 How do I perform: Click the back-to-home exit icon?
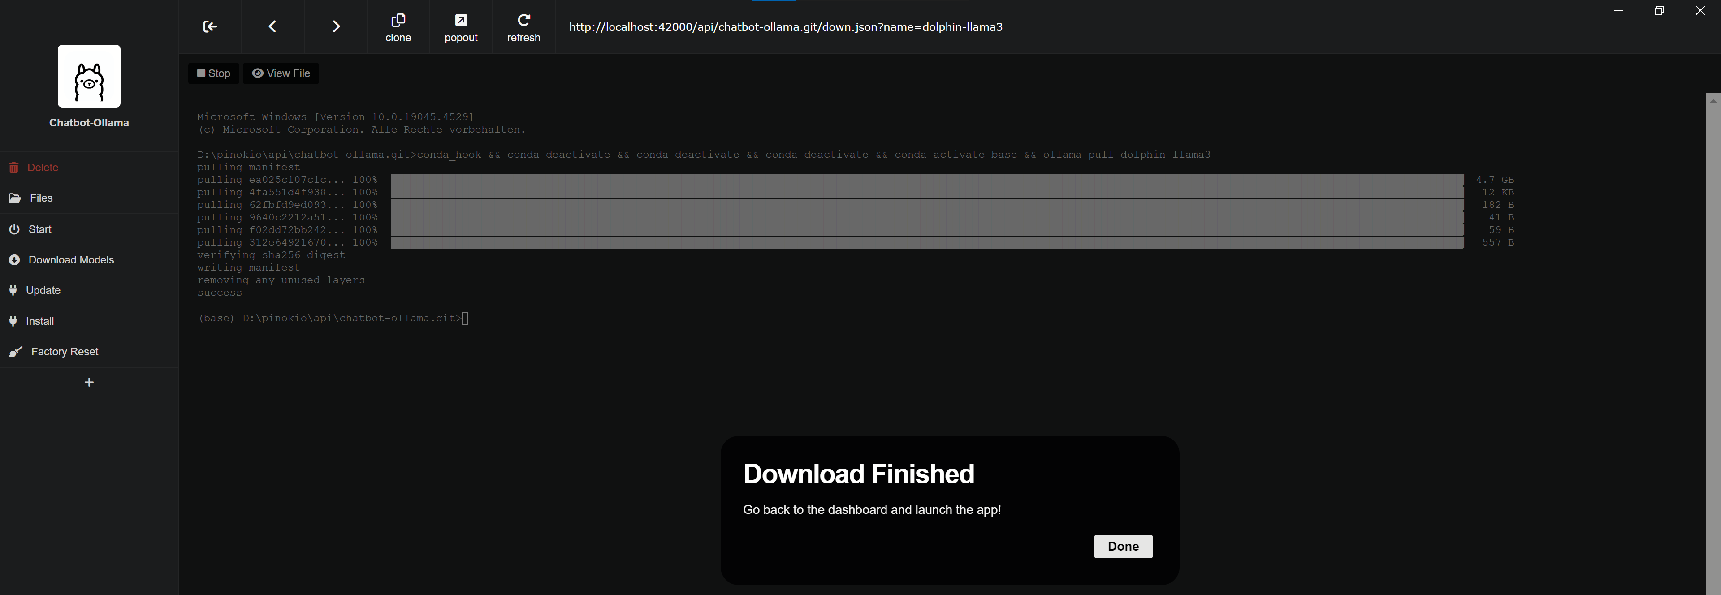210,27
